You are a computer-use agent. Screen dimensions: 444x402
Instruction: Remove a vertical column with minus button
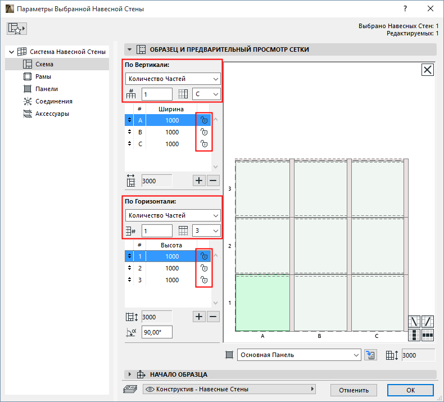click(x=213, y=180)
